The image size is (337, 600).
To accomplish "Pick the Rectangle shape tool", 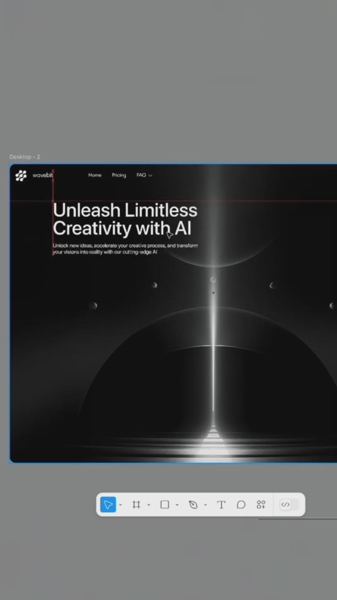I will click(x=165, y=505).
